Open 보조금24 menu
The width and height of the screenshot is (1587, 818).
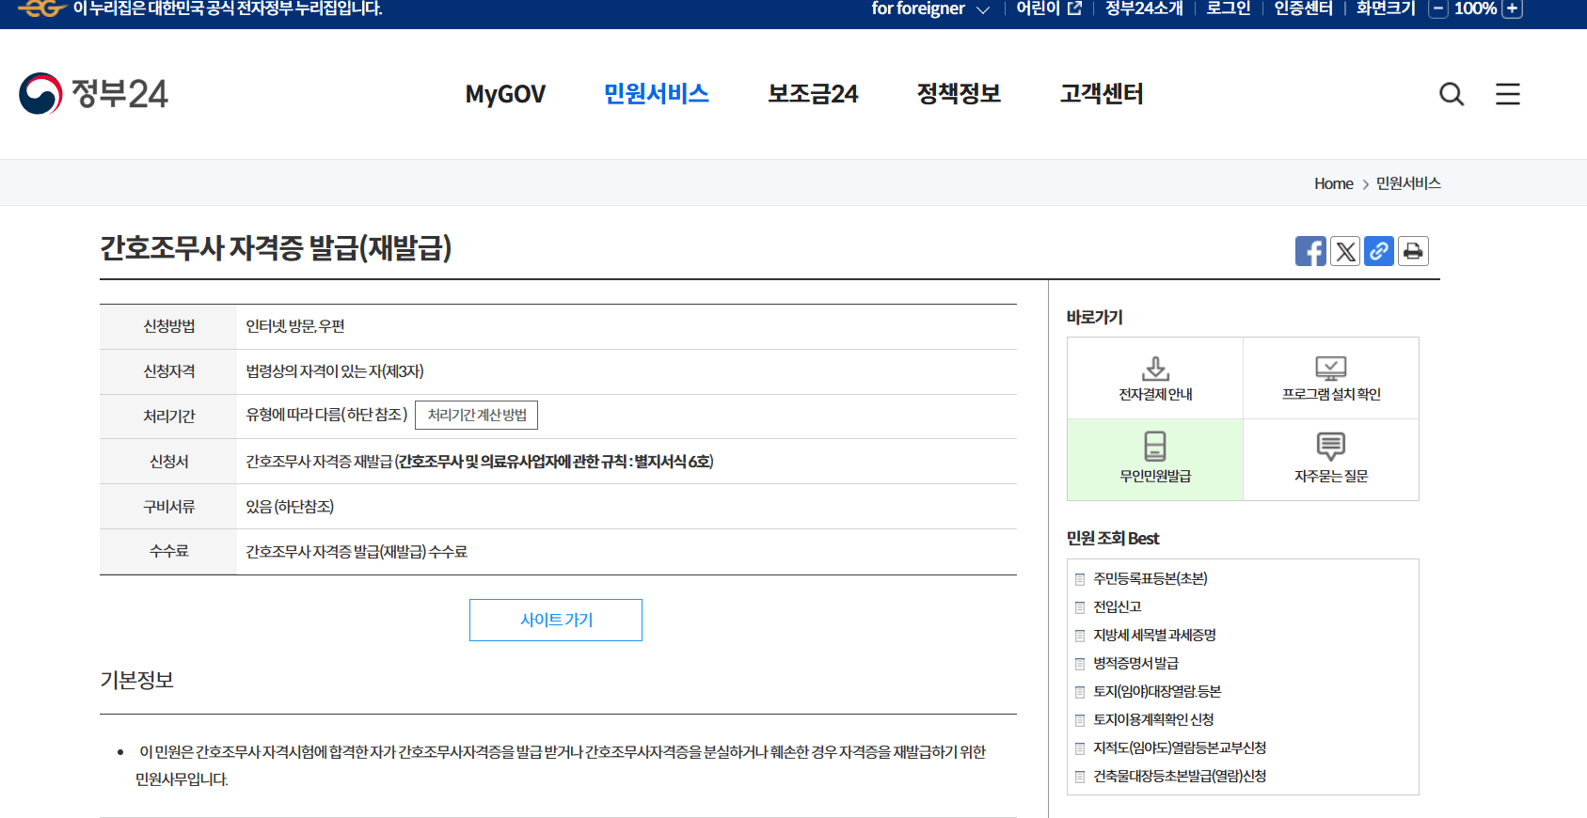coord(813,94)
